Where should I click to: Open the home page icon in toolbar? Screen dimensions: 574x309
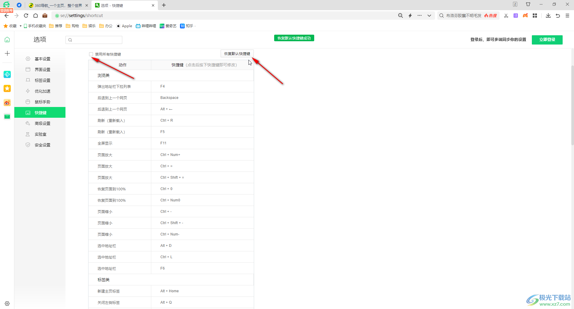36,16
